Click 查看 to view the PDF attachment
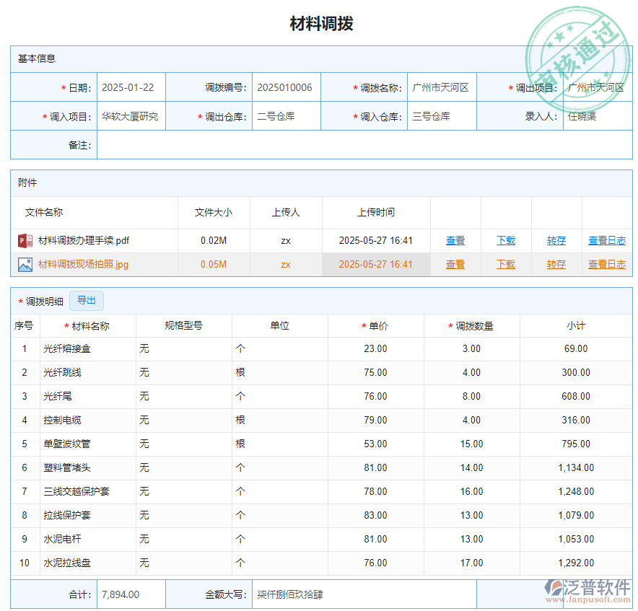Image resolution: width=638 pixels, height=611 pixels. (455, 240)
